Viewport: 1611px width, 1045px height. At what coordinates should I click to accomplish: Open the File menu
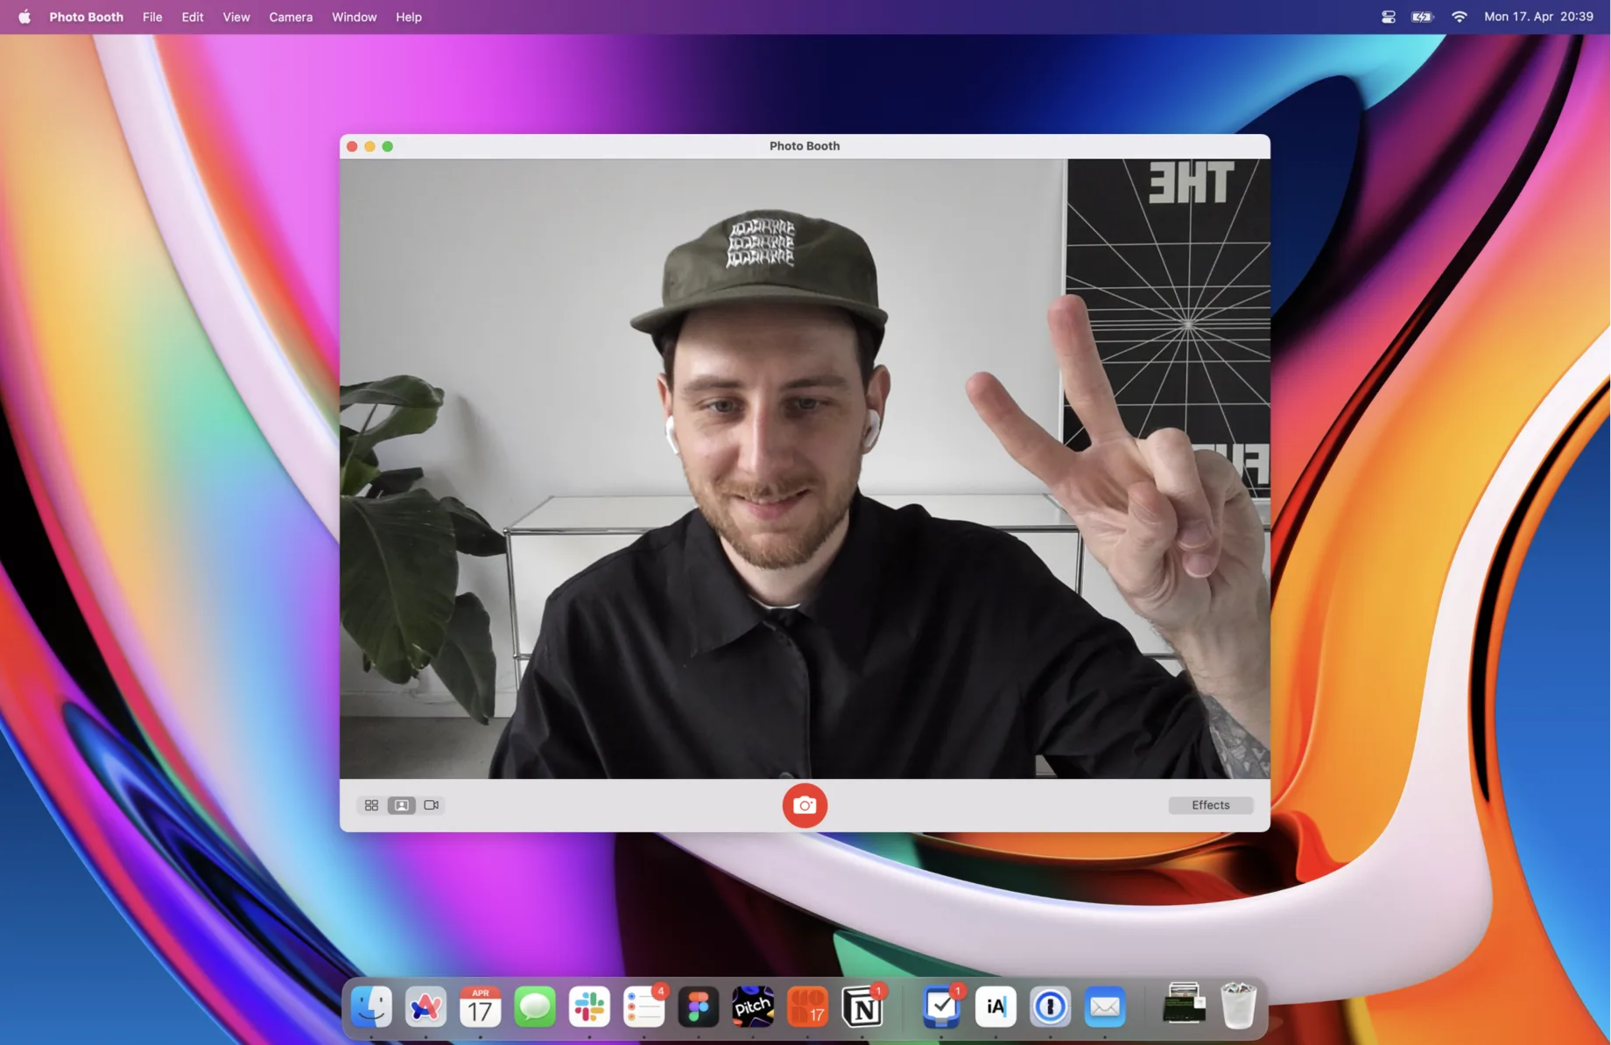coord(152,17)
